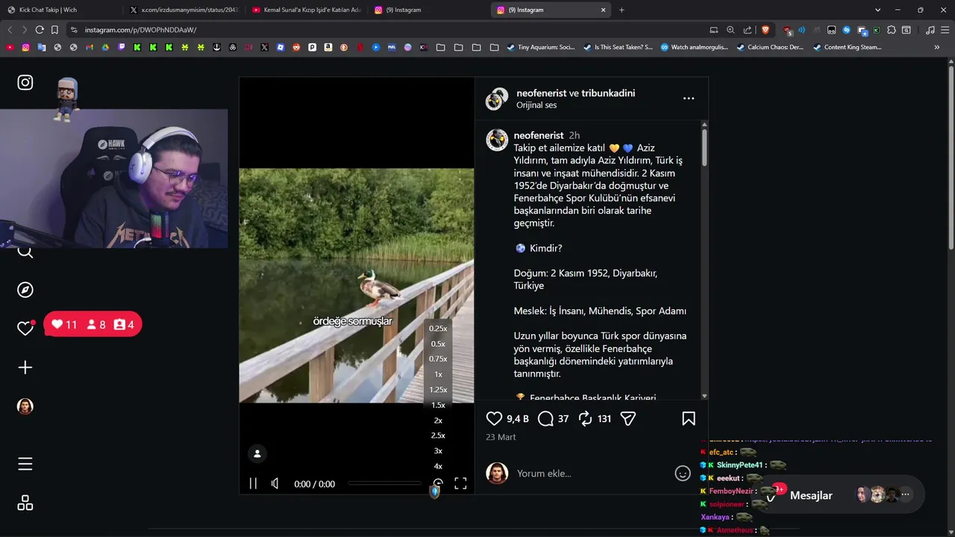
Task: Set playback speed to 4x
Action: coord(438,466)
